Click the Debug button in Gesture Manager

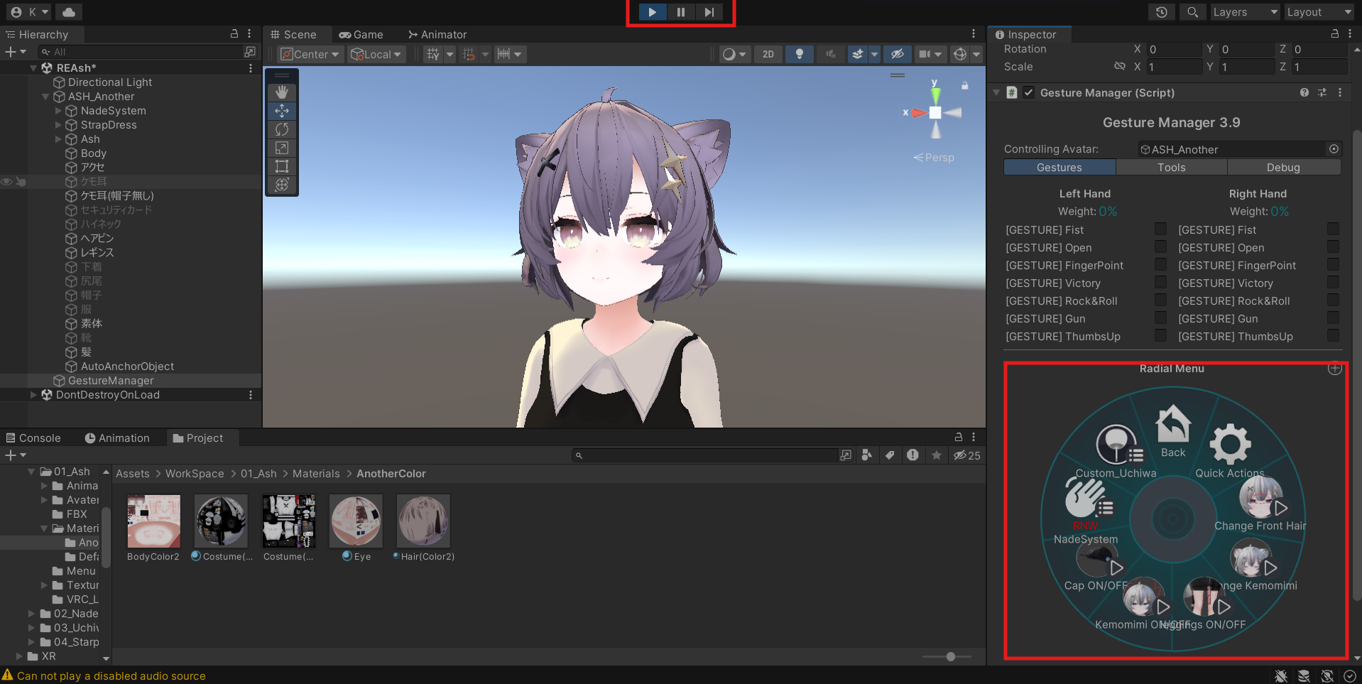1282,168
